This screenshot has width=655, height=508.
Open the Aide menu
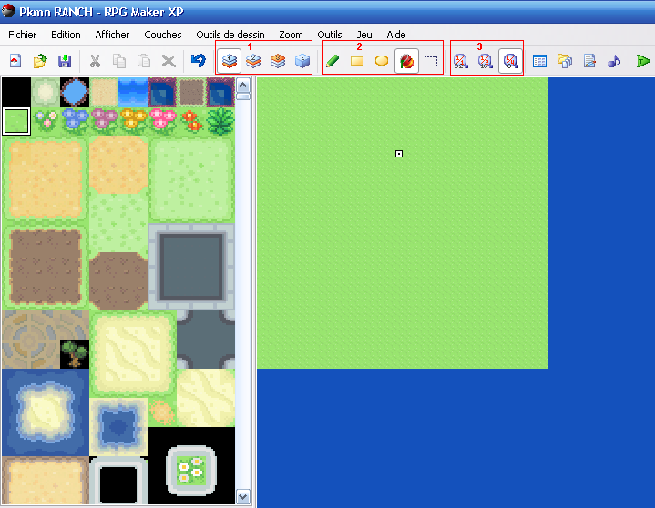[396, 35]
